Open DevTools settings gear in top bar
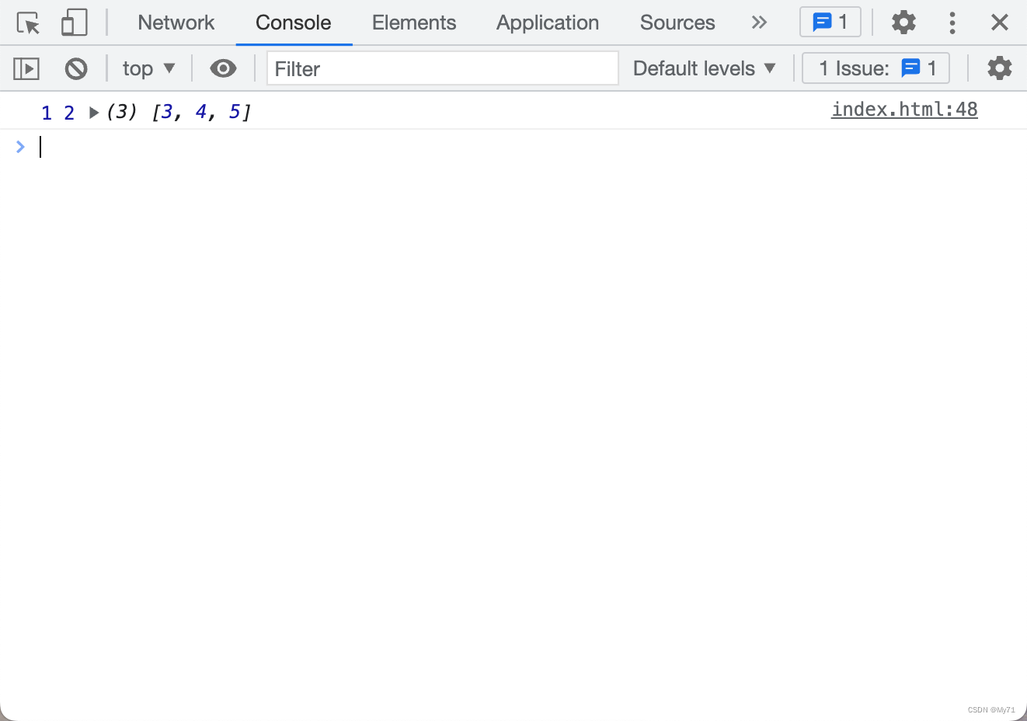Image resolution: width=1027 pixels, height=721 pixels. pyautogui.click(x=903, y=23)
